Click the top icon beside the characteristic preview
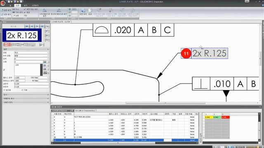Viewport: 264px width, 148px height. click(47, 26)
